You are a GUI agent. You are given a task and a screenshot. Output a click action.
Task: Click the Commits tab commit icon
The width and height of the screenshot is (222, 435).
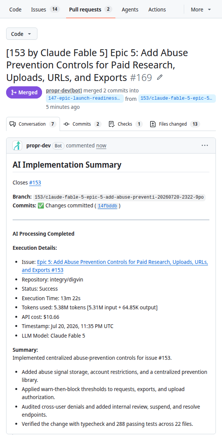point(66,124)
